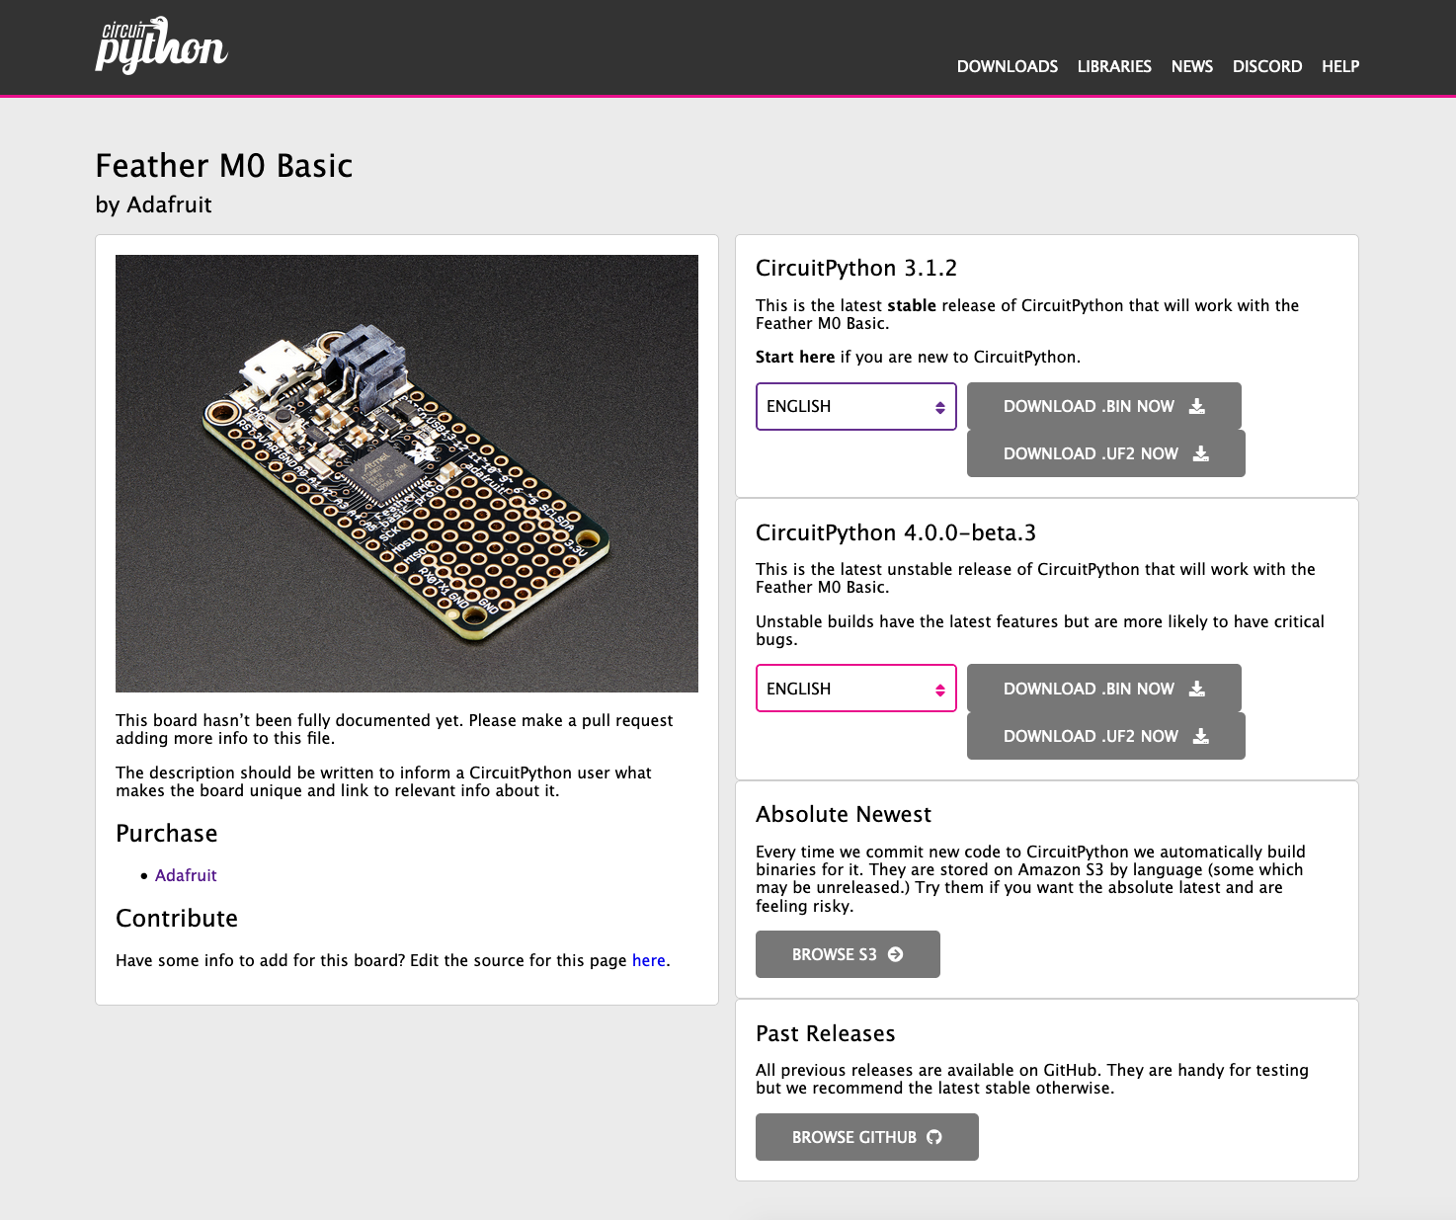Open the language dropdown for CircuitPython 4.0.0-beta.3
Viewport: 1456px width, 1220px height.
click(856, 689)
